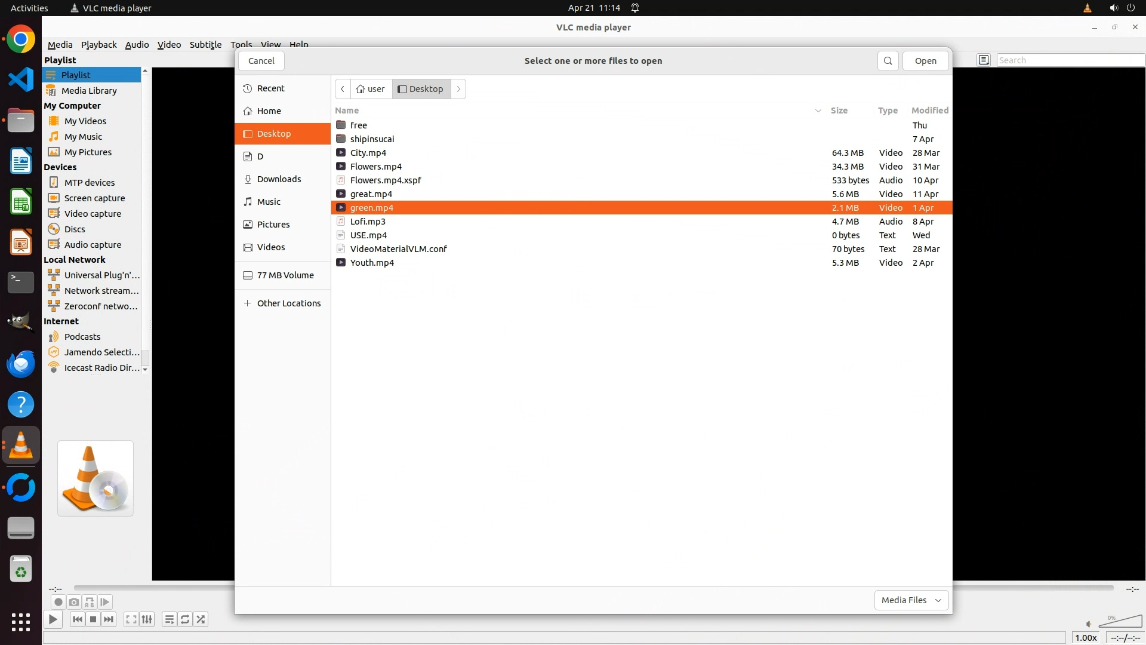Toggle the record button

click(58, 602)
